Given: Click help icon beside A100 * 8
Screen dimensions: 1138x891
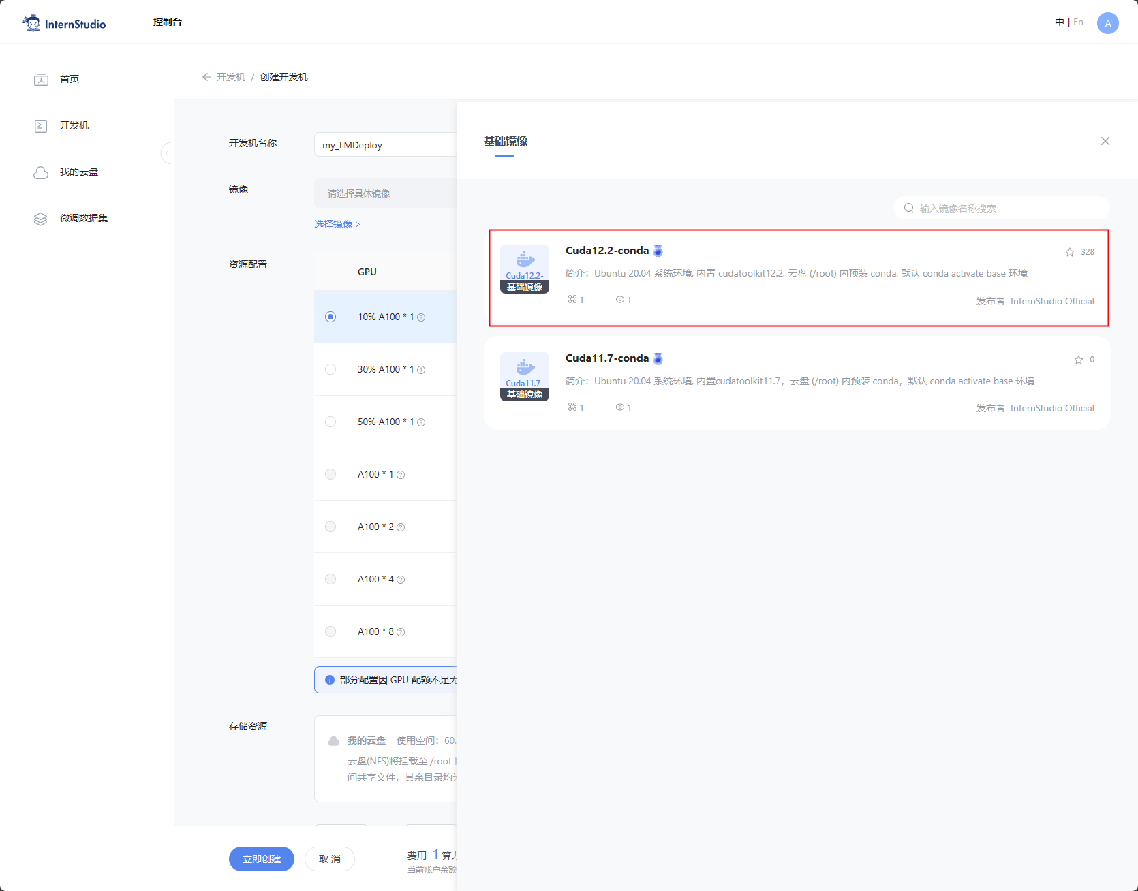Looking at the screenshot, I should pyautogui.click(x=401, y=632).
